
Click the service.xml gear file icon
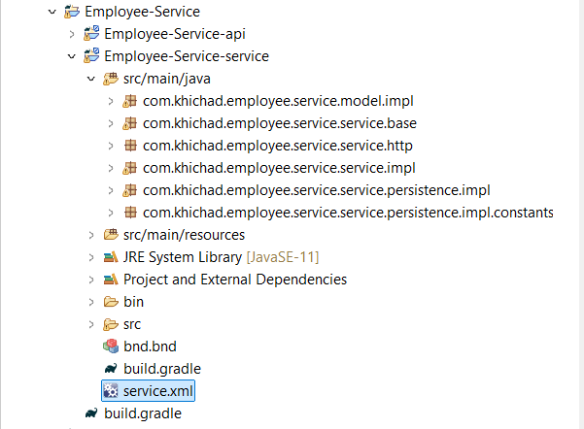pyautogui.click(x=110, y=391)
